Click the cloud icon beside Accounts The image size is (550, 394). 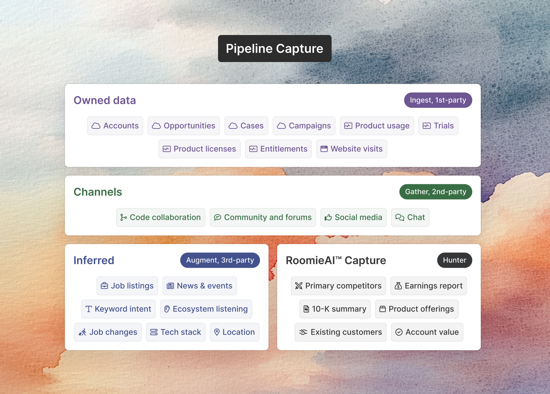tap(96, 126)
